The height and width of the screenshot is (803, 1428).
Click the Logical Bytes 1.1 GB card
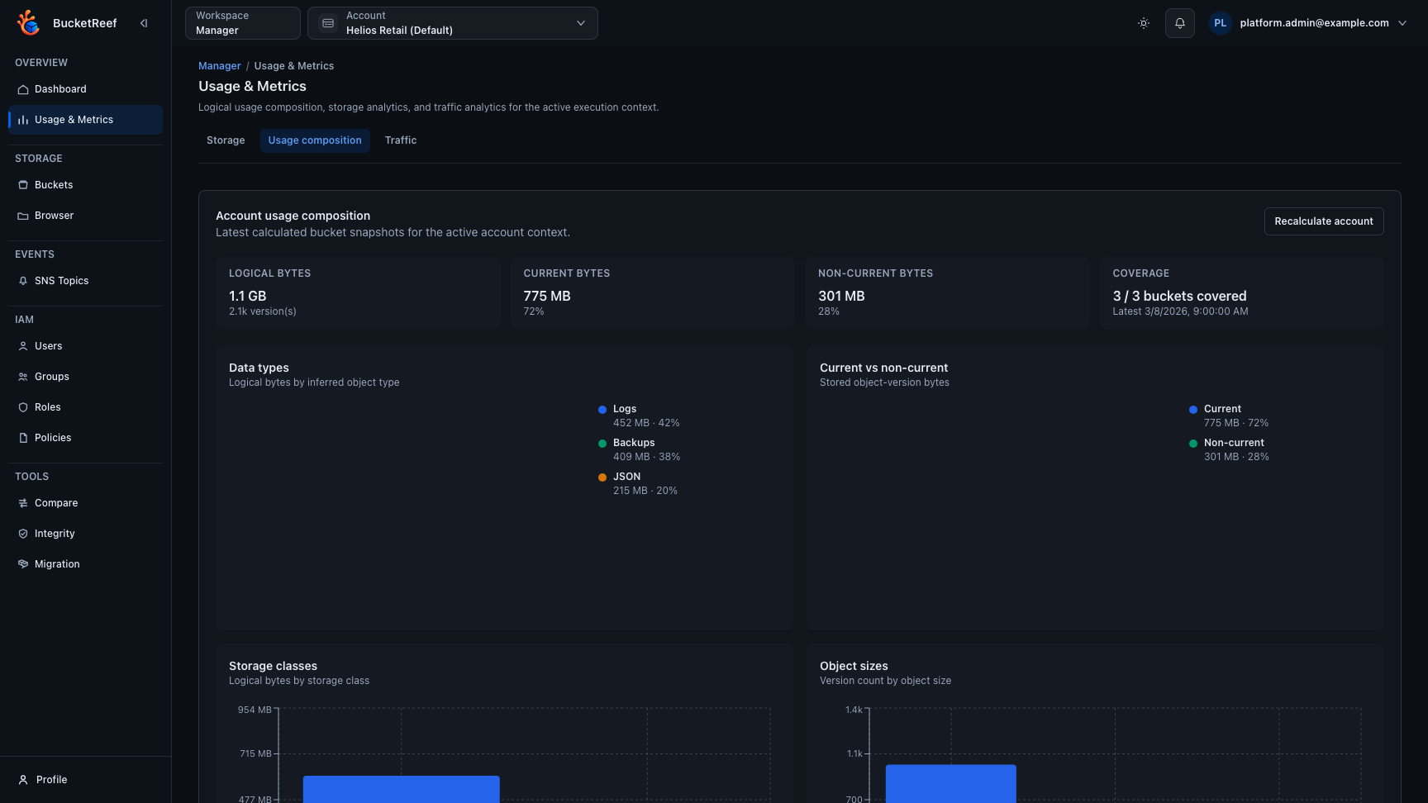(x=358, y=292)
